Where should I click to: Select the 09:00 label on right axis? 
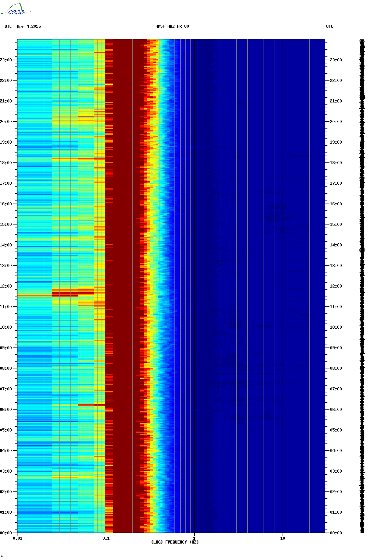click(336, 348)
